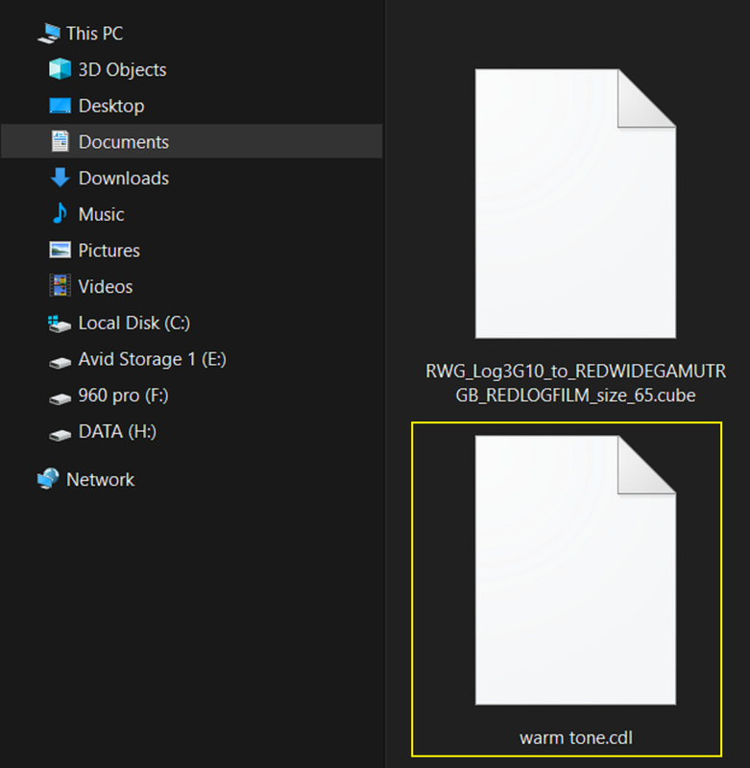Screen dimensions: 750x768
Task: Click the Videos filmstrip icon
Action: (60, 285)
